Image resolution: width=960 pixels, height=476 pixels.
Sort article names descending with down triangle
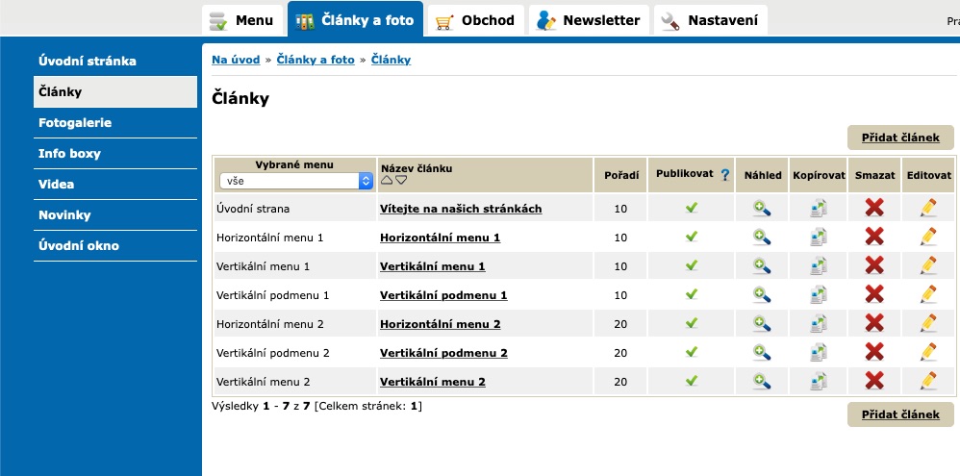click(401, 181)
